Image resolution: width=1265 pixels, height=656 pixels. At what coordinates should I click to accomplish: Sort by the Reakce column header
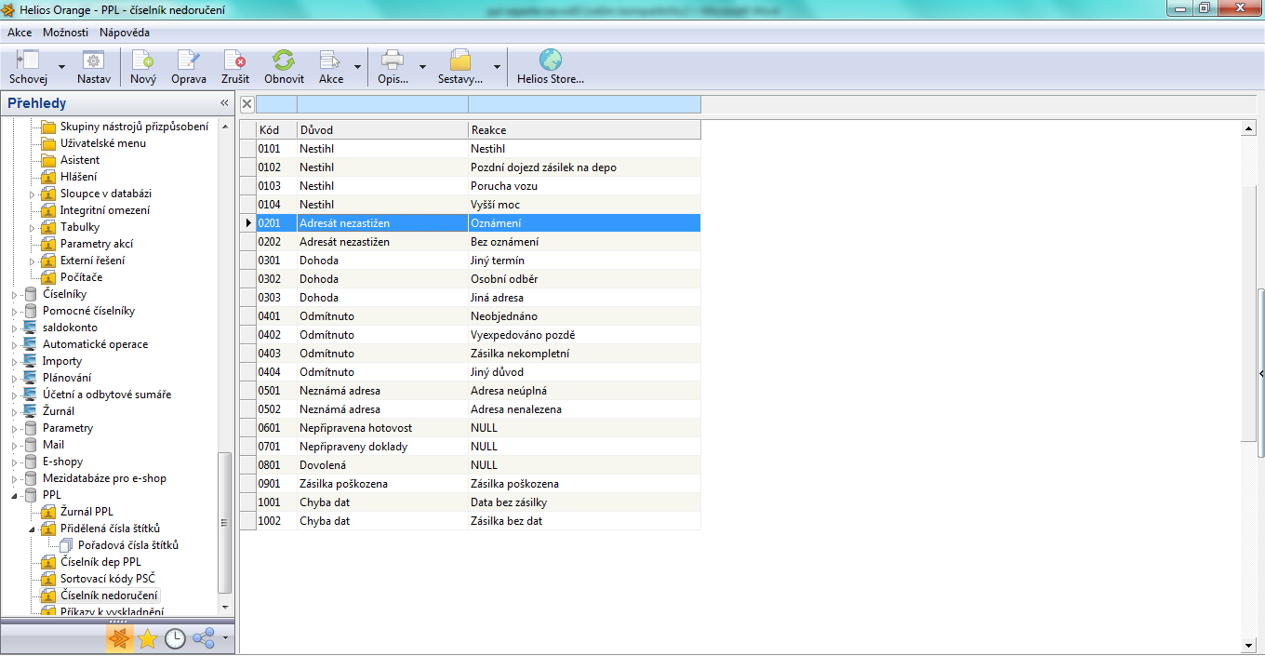pos(584,130)
